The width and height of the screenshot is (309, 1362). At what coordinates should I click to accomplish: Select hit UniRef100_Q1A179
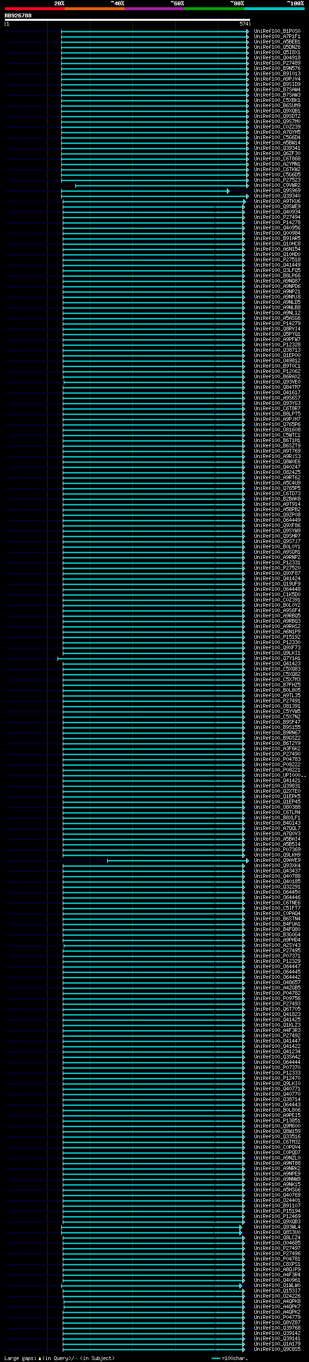(x=277, y=1343)
